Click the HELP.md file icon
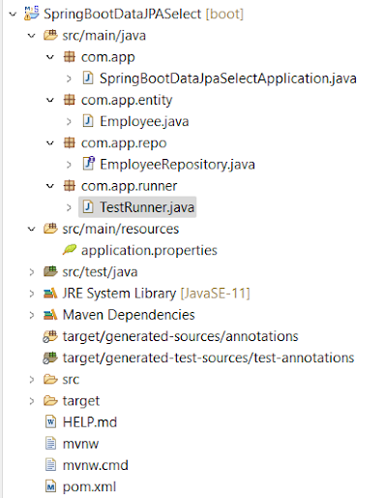384x498 pixels. point(50,421)
